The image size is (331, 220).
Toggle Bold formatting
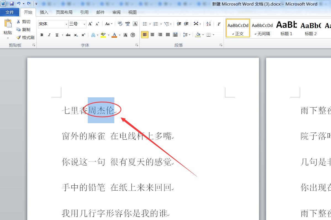(42, 35)
